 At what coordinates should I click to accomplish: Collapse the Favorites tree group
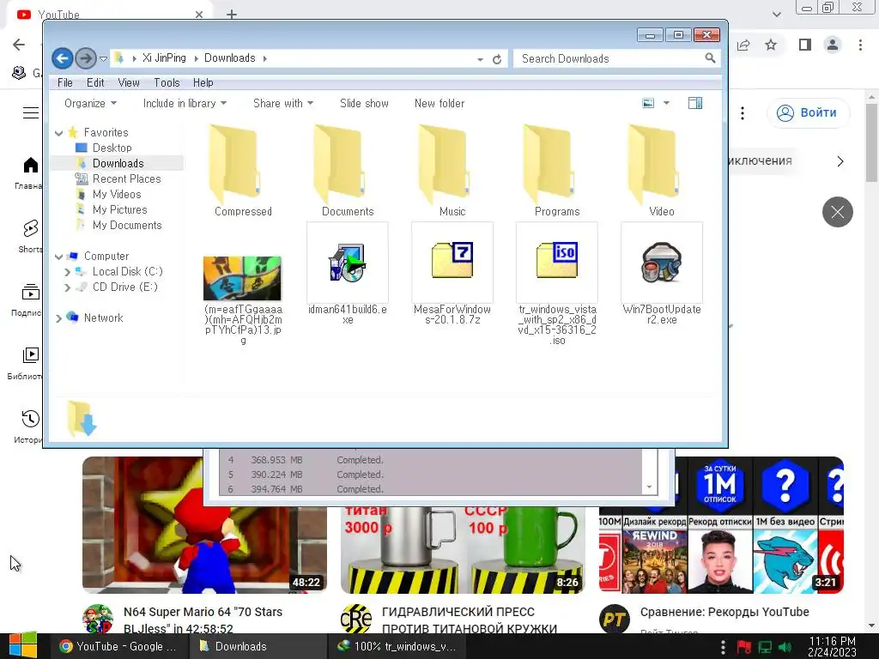[59, 133]
